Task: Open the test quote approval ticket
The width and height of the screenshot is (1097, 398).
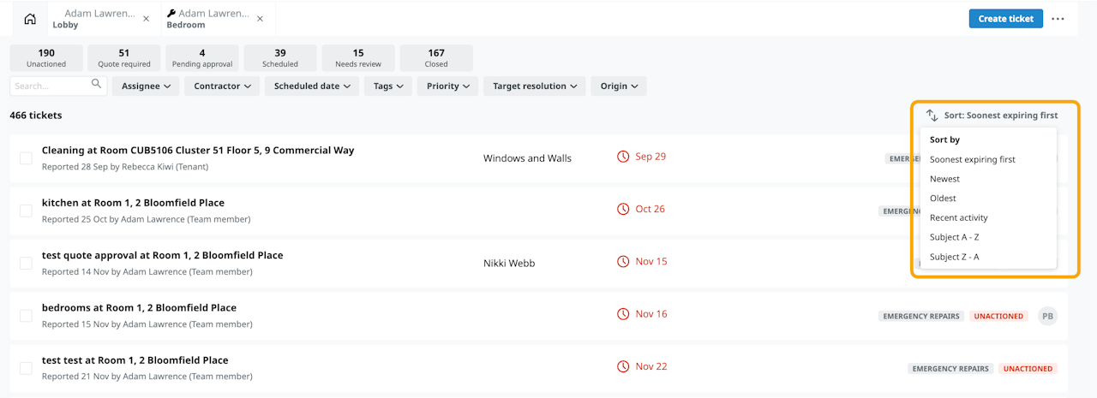Action: click(x=162, y=255)
